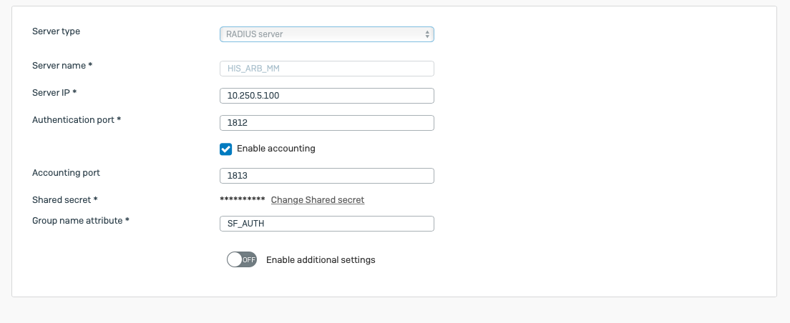Screen dimensions: 790x323
Task: Click the Server name field with HIS_ARB_MM
Action: (x=326, y=69)
